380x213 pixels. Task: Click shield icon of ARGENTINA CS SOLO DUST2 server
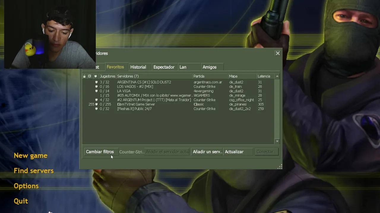pyautogui.click(x=96, y=82)
